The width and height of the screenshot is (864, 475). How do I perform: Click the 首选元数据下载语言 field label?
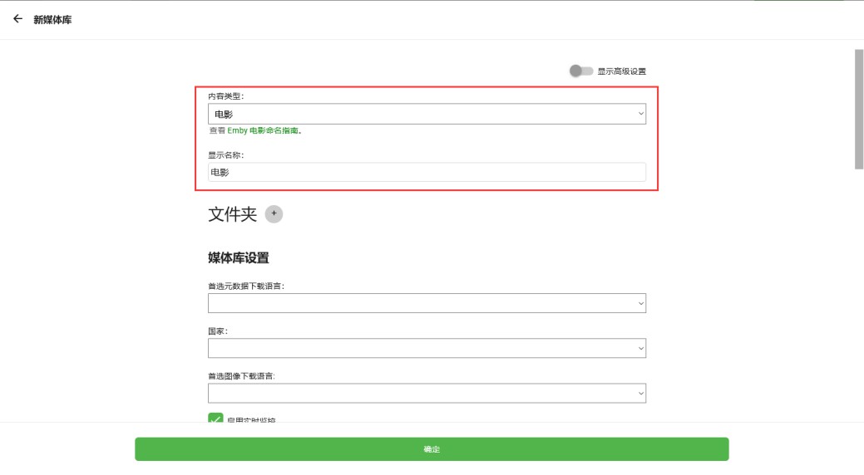[246, 286]
